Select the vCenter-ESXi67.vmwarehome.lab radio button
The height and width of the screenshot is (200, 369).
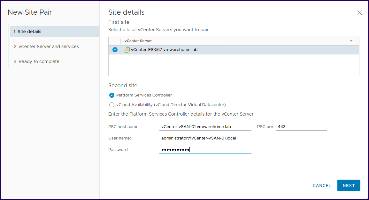(x=115, y=50)
